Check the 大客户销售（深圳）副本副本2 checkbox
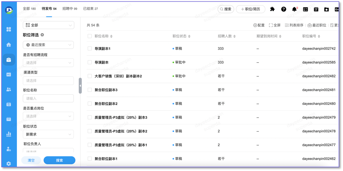This screenshot has width=343, height=171. (90, 76)
